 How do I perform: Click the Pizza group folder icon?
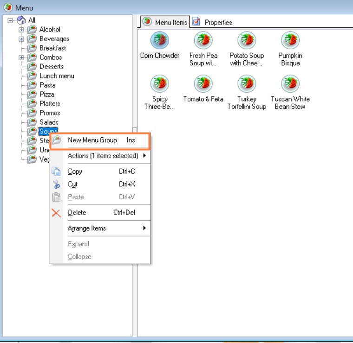[x=32, y=95]
